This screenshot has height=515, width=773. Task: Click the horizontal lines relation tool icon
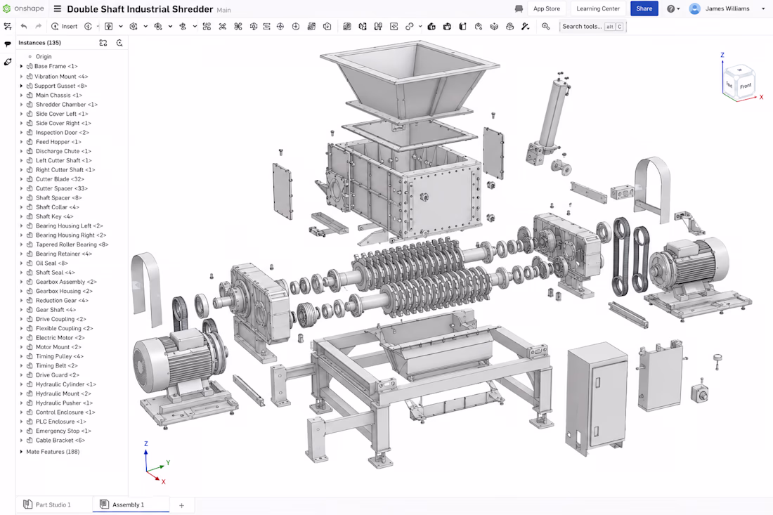click(267, 27)
